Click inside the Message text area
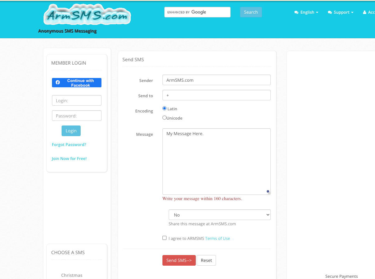This screenshot has height=279, width=375. [217, 162]
